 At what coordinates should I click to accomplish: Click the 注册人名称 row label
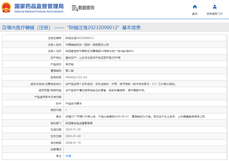[x=55, y=45]
